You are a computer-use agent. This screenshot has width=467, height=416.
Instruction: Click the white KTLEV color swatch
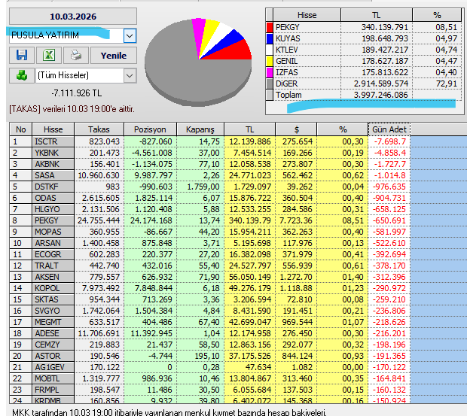[270, 50]
